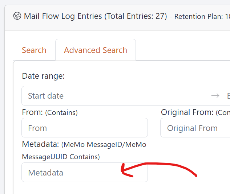Screen dimensions: 230x194
Task: Click the Metadata: label text
Action: click(40, 144)
